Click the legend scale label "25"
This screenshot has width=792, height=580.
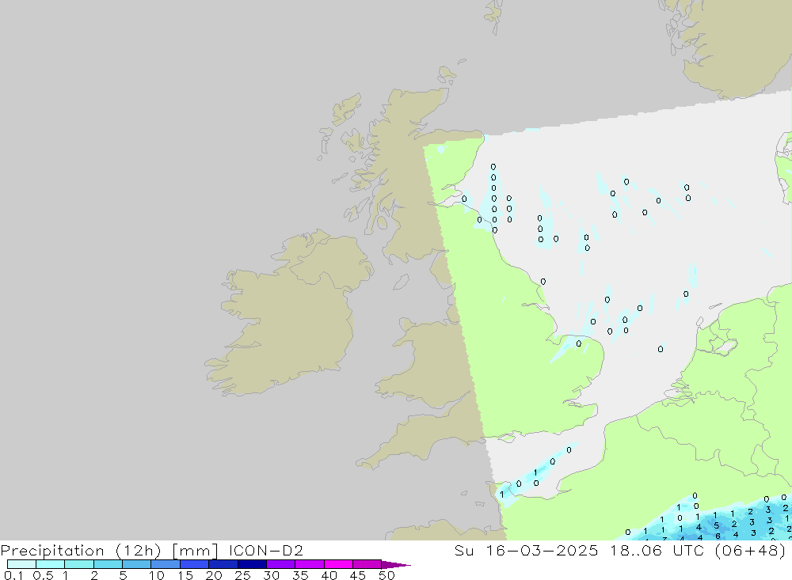(x=242, y=575)
